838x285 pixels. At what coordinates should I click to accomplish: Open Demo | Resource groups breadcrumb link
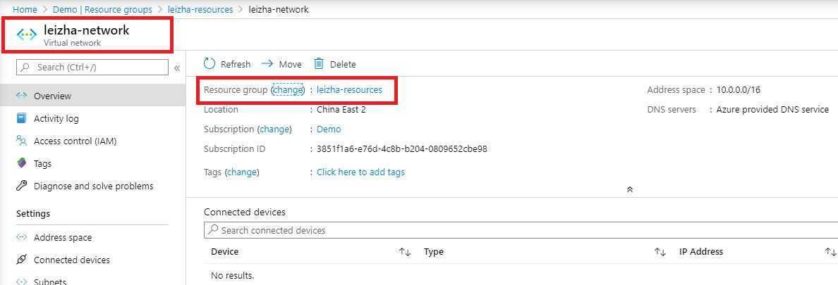point(102,10)
